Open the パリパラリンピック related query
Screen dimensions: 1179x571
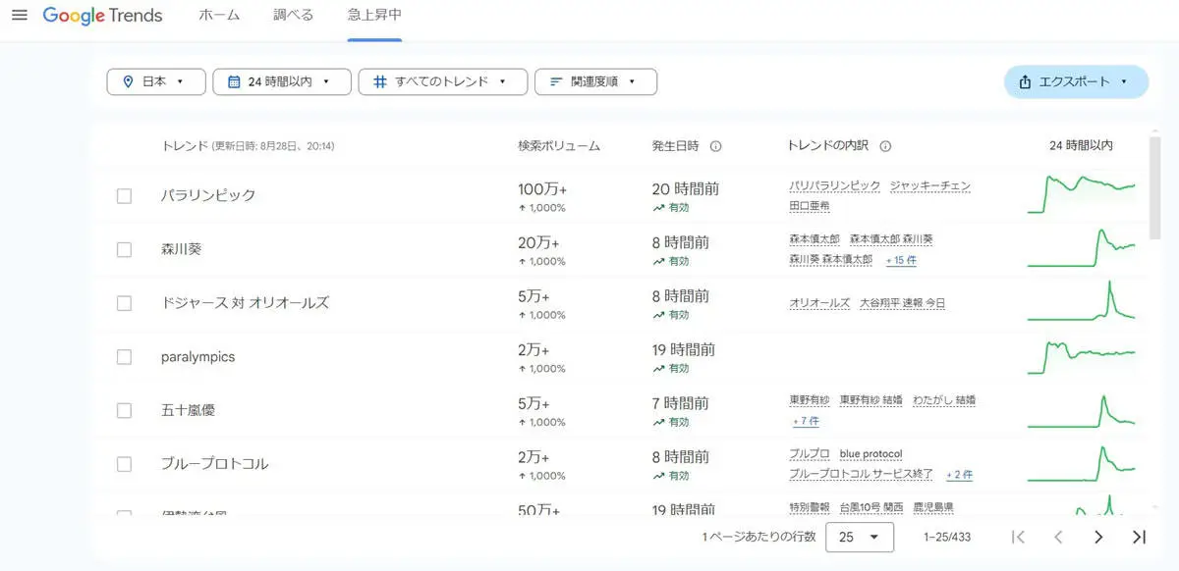coord(835,186)
